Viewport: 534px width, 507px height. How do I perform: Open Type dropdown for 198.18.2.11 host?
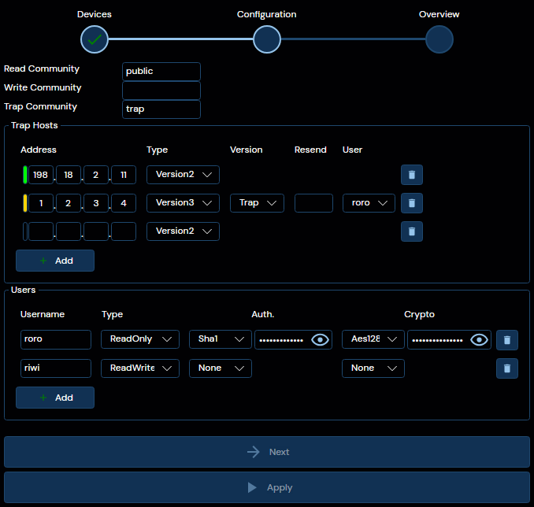183,175
